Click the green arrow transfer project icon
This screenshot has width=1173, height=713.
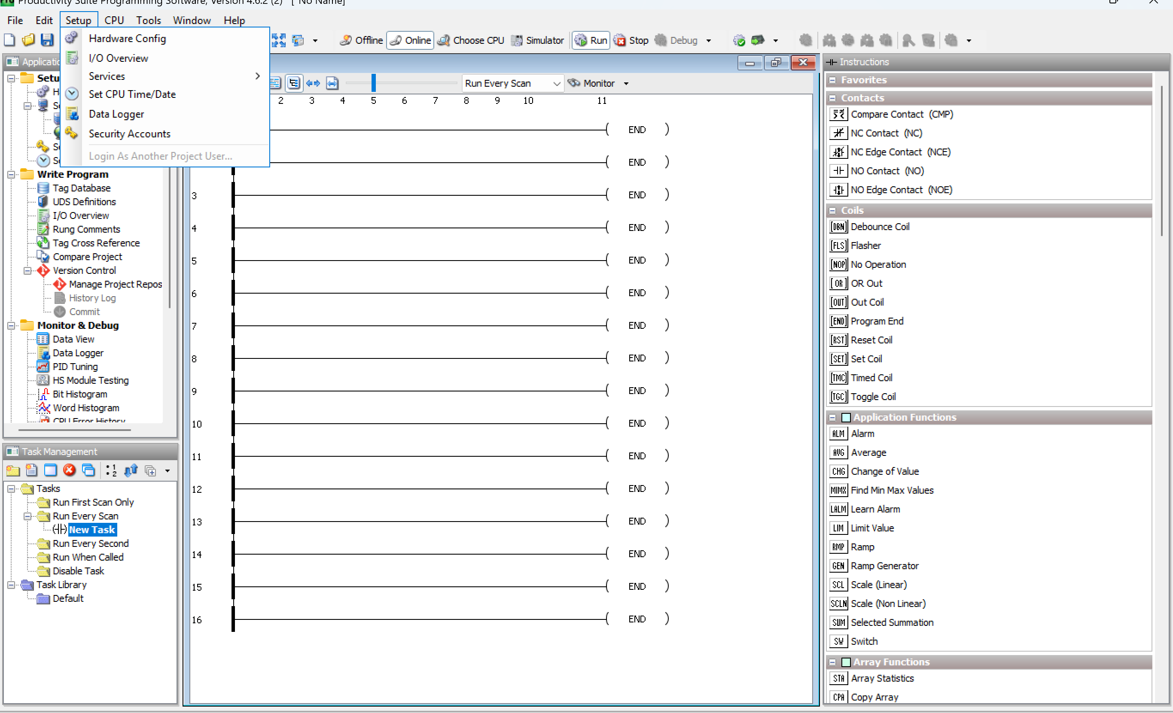(757, 40)
